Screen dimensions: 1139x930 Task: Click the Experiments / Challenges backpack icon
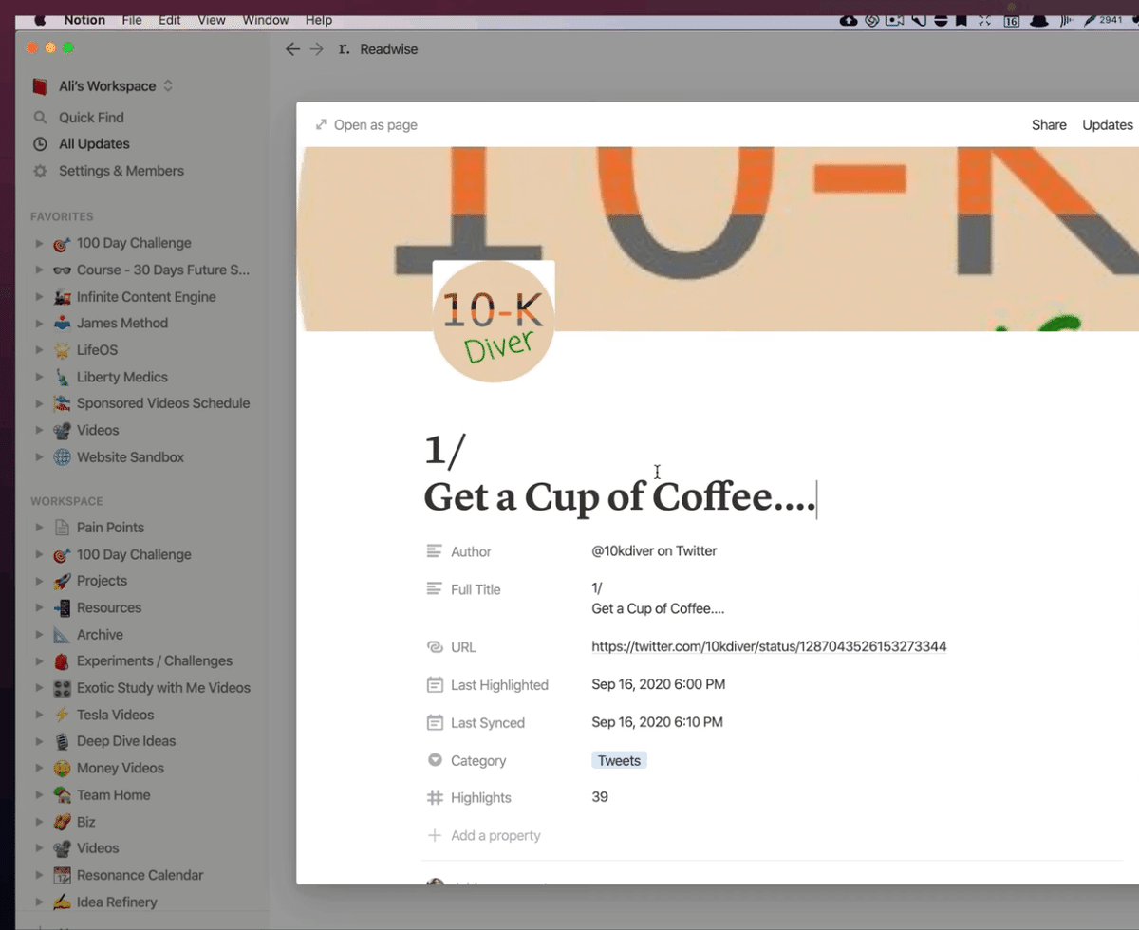[x=62, y=661]
